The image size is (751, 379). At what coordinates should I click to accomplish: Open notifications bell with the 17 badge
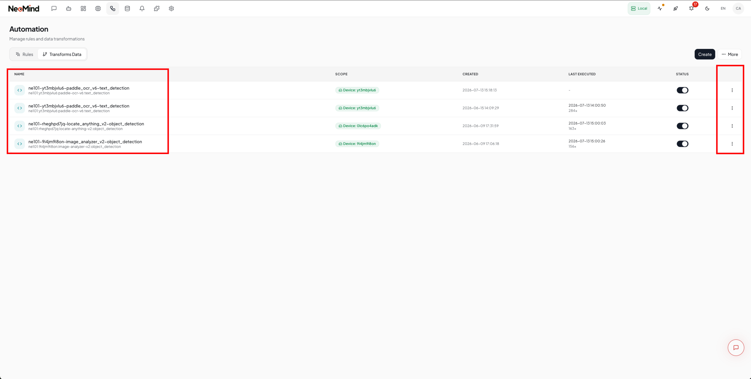[691, 8]
